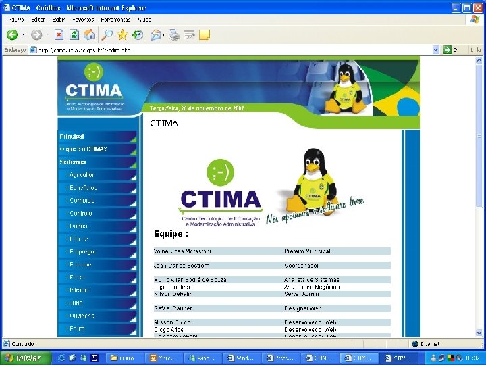The height and width of the screenshot is (365, 486).
Task: Open the Editar menu
Action: pos(38,20)
